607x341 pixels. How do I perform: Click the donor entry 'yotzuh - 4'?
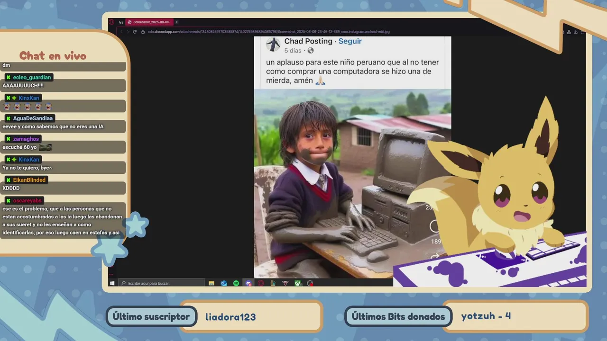(486, 316)
